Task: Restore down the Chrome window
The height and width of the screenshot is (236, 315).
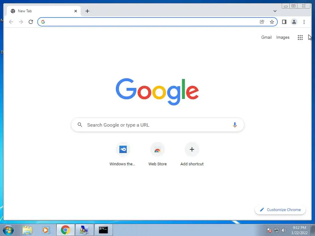Action: (293, 6)
